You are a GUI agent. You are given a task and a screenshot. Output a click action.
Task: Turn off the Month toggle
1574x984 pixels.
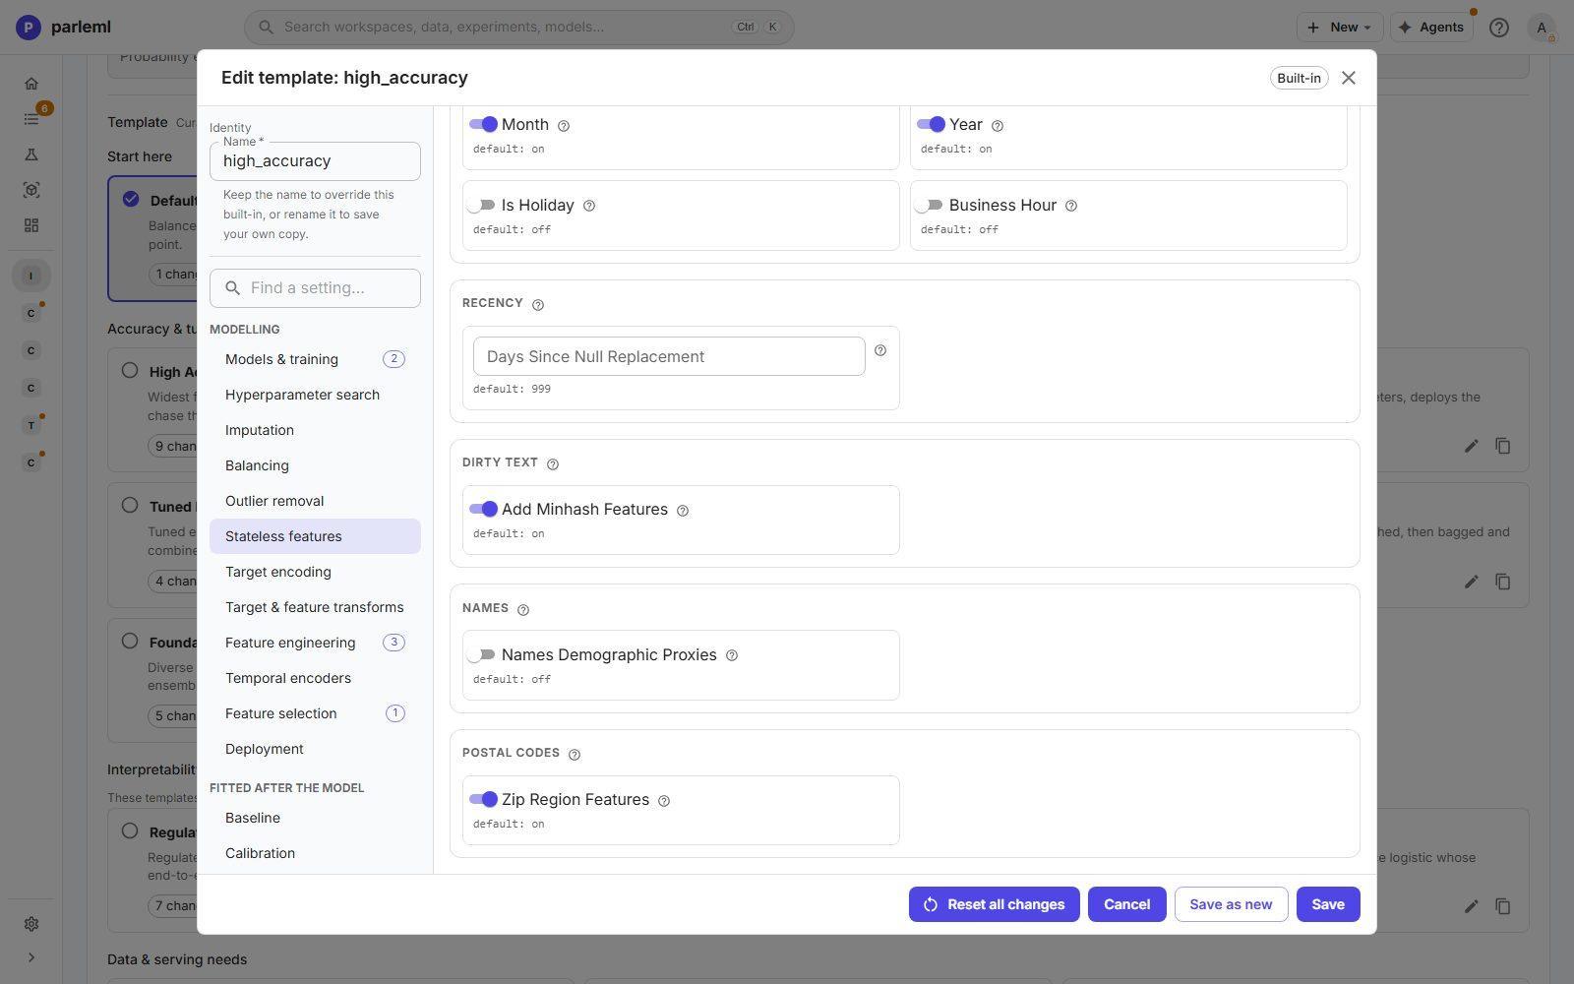483,124
